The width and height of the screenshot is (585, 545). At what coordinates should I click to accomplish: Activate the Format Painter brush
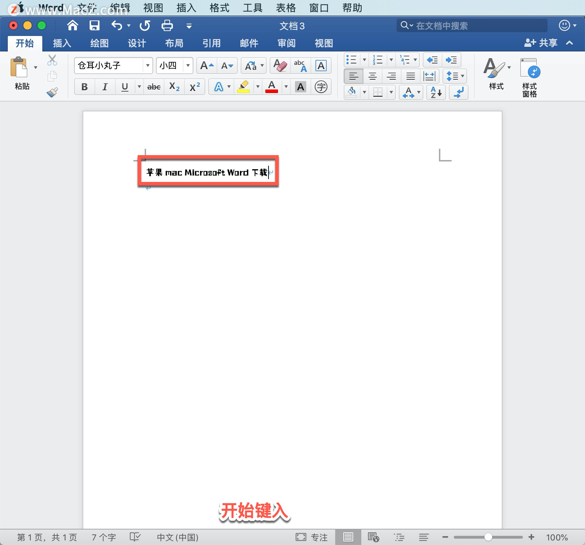pyautogui.click(x=52, y=92)
